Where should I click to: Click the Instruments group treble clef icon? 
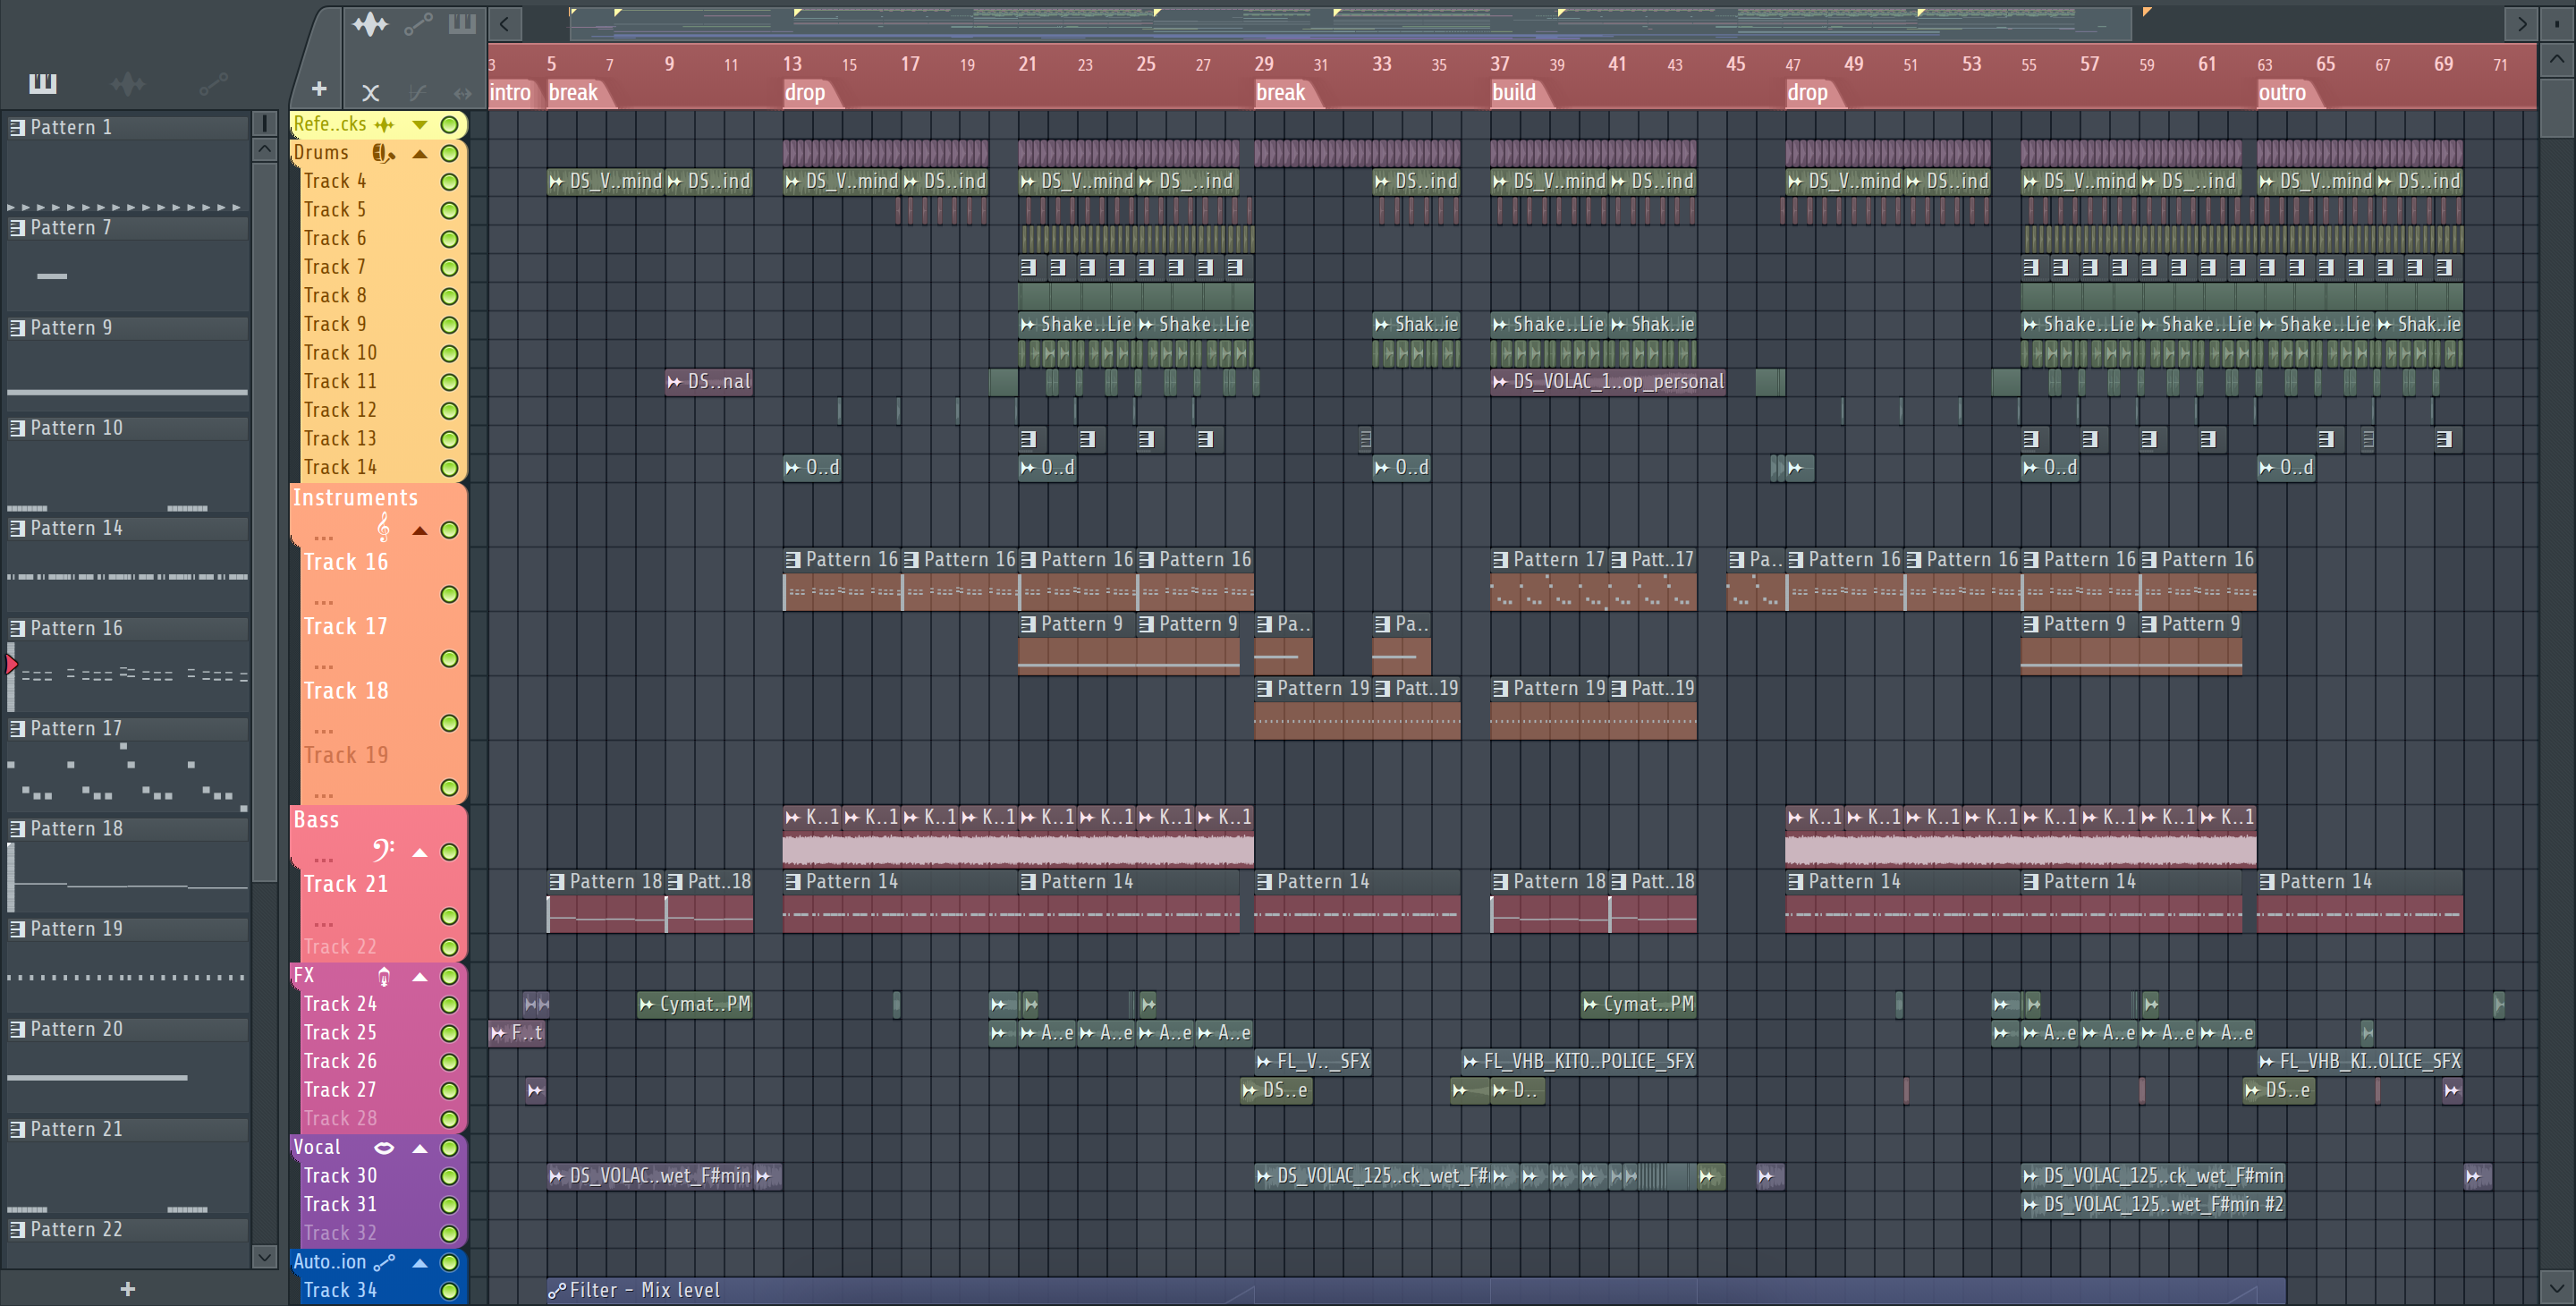pyautogui.click(x=384, y=527)
